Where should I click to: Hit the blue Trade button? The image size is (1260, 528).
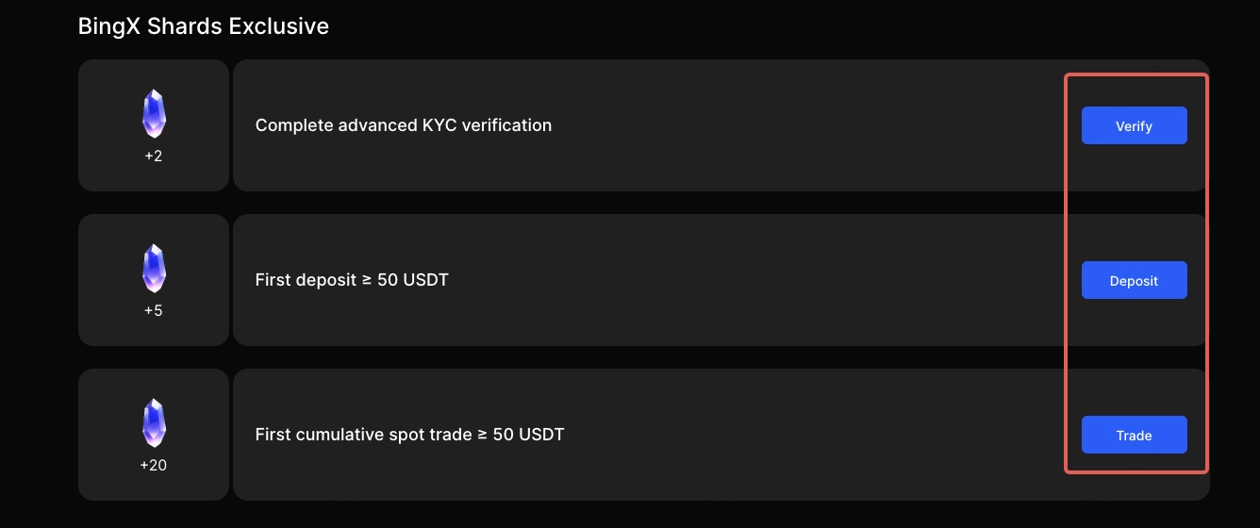coord(1134,435)
